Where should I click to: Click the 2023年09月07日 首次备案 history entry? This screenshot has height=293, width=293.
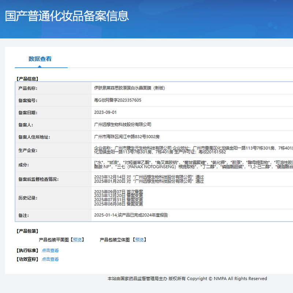(118, 192)
